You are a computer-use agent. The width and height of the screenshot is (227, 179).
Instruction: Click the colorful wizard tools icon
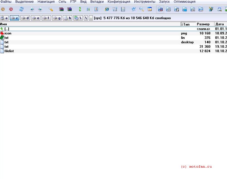click(211, 9)
